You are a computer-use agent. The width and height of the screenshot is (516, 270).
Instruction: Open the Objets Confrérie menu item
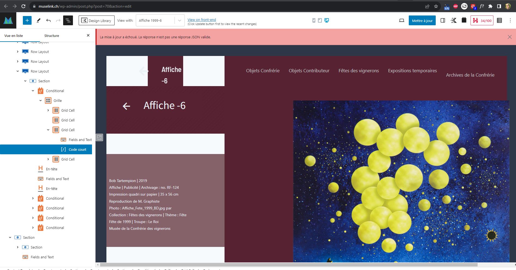(263, 71)
